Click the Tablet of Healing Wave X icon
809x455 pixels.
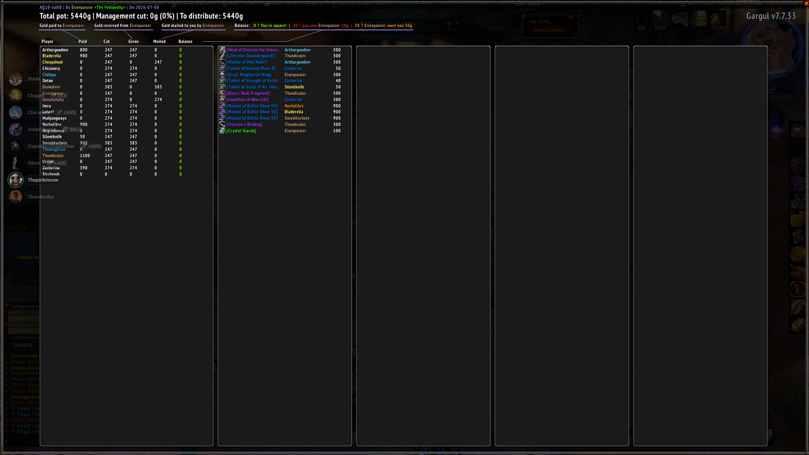point(222,68)
